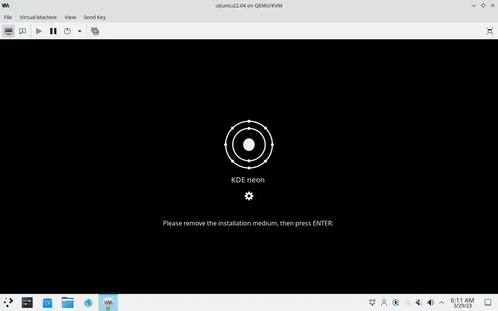498x311 pixels.
Task: Open Dolphin file manager
Action: 68,302
